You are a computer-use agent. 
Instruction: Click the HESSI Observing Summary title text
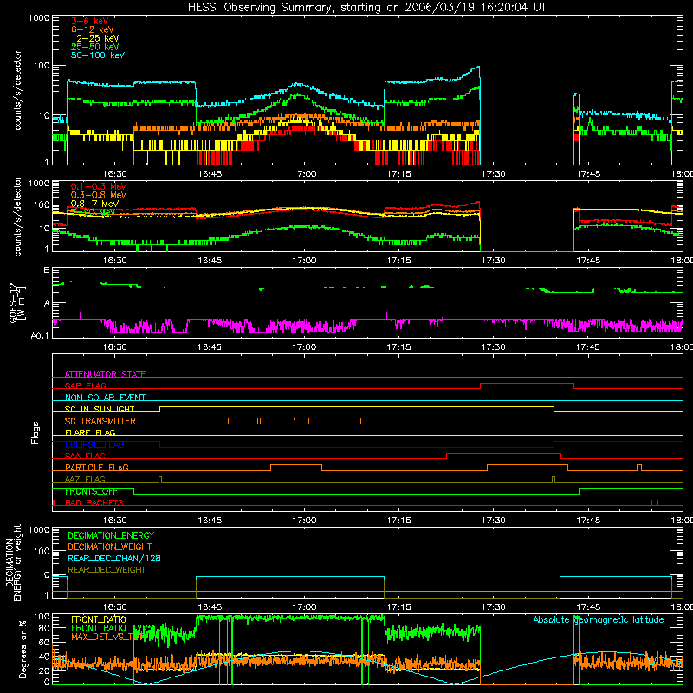pos(367,8)
